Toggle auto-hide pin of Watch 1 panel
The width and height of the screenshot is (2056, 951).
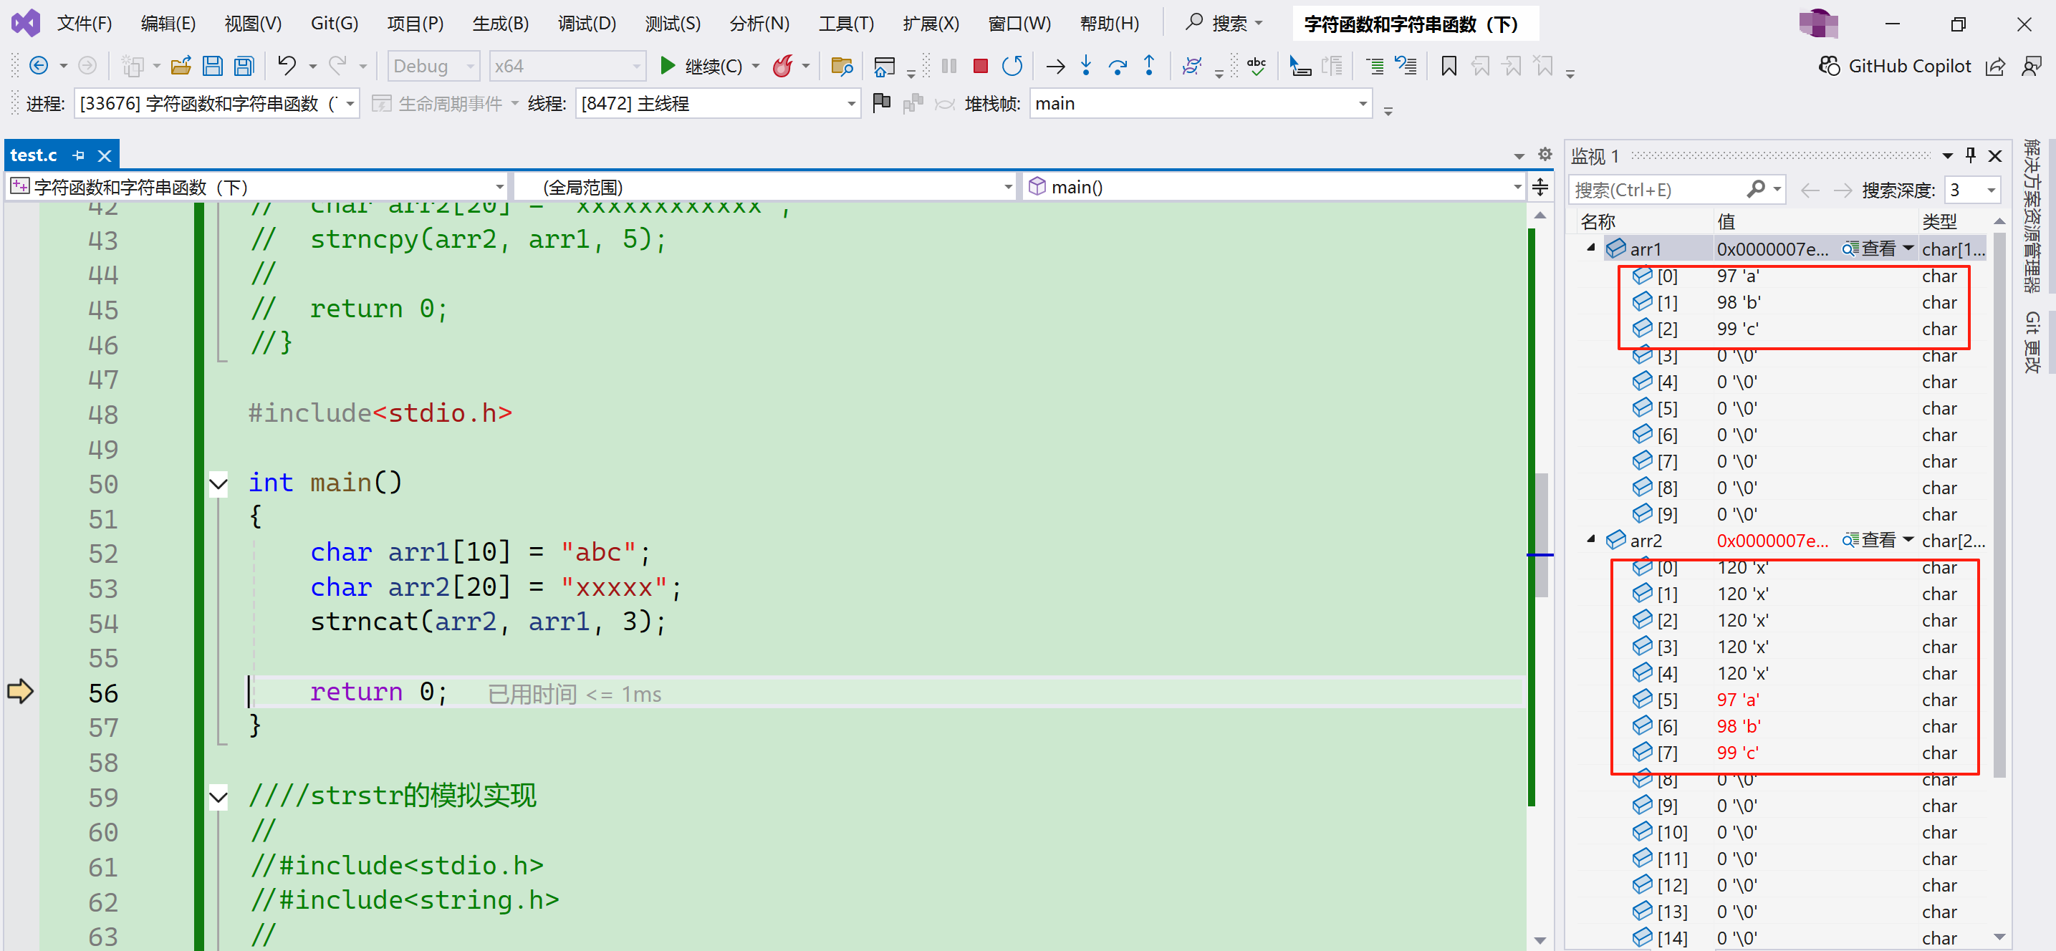tap(1970, 155)
